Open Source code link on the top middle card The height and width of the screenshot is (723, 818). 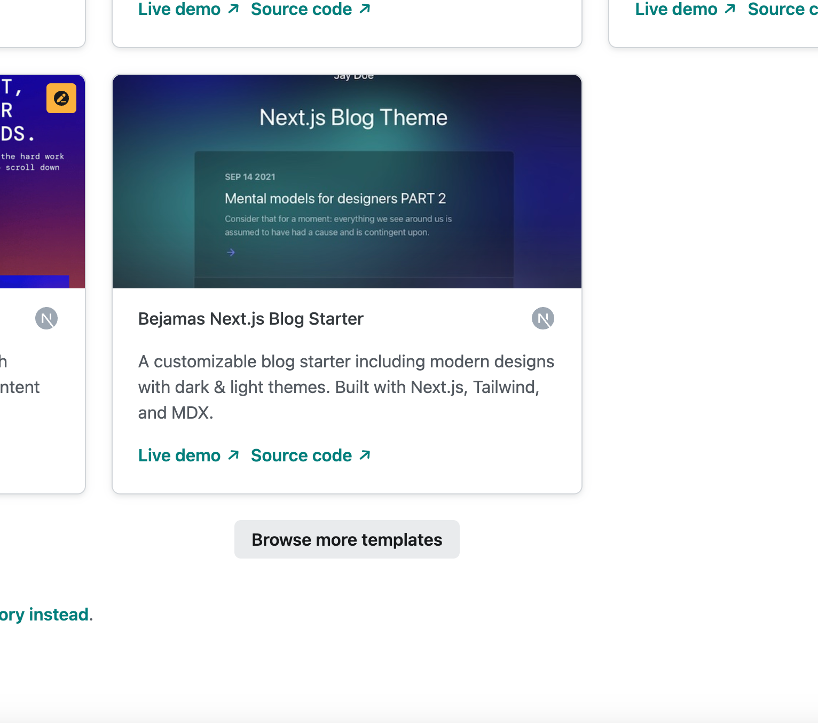coord(311,9)
